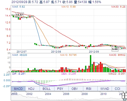Screen dimensions: 127x101
Task: Click the right range handle on the timeline
Action: tap(126, 96)
